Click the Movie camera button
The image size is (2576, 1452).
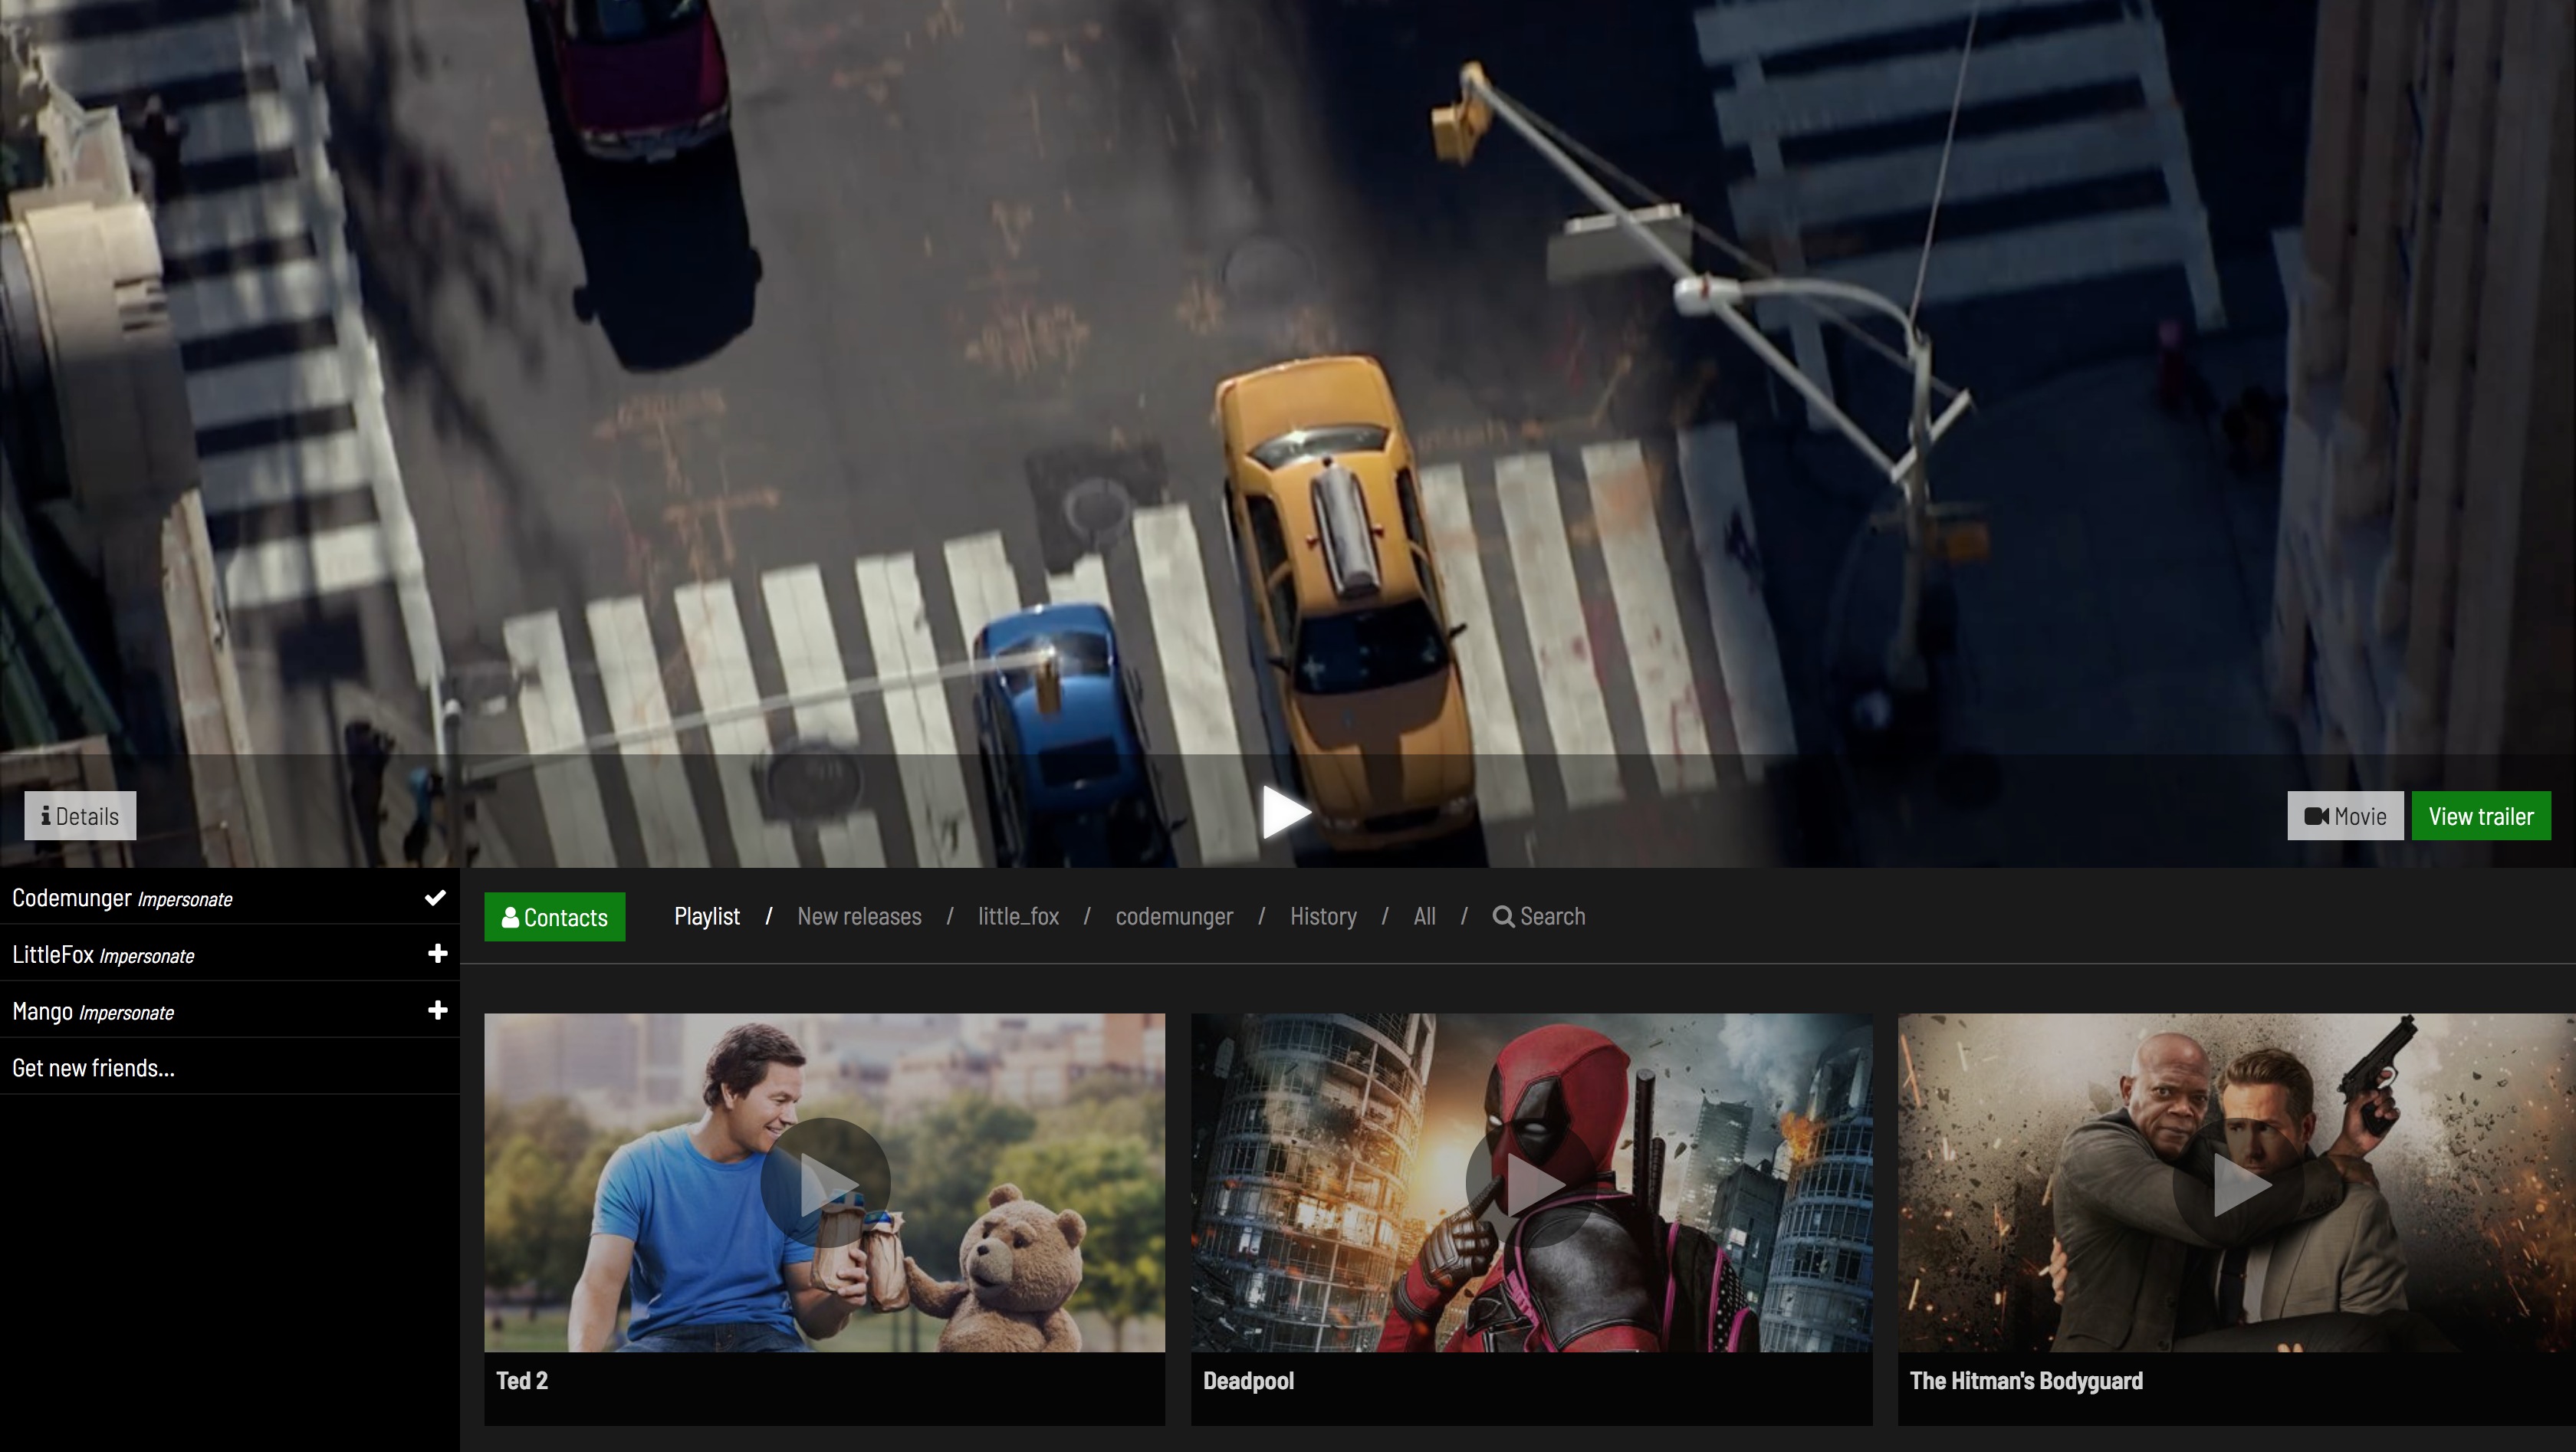[x=2345, y=816]
